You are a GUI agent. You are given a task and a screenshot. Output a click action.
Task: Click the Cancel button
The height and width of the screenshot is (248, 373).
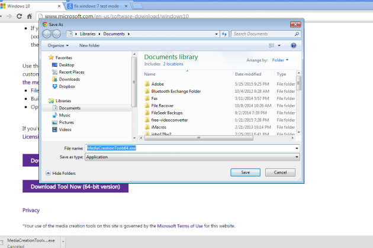[x=280, y=172]
